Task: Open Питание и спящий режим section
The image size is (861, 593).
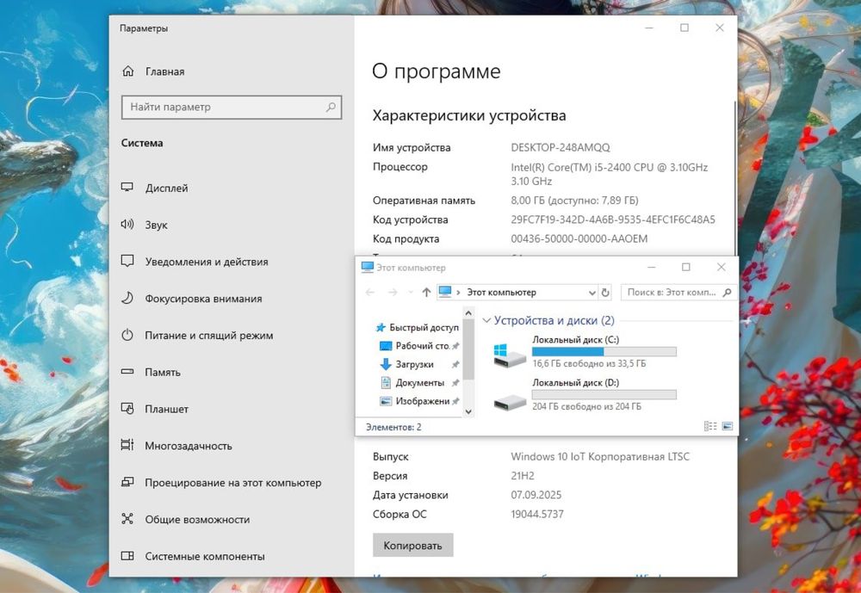Action: [x=197, y=335]
